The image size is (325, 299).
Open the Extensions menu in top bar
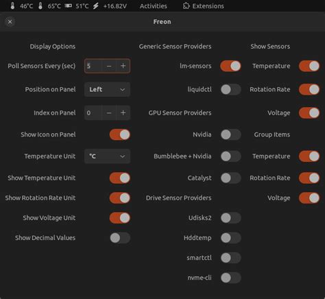pyautogui.click(x=203, y=6)
